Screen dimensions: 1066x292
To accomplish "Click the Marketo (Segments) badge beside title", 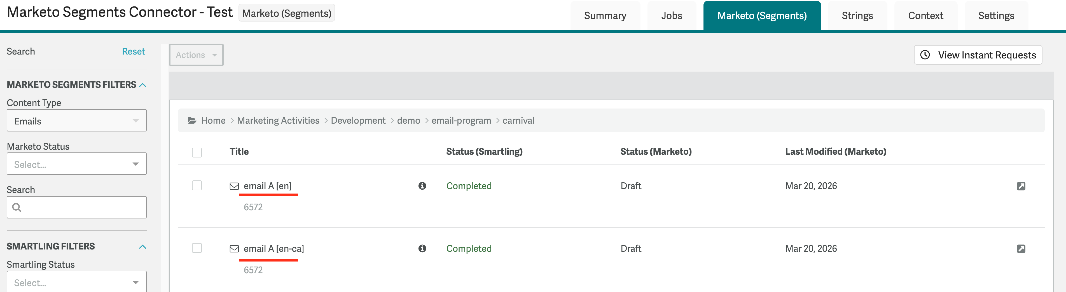I will 286,13.
